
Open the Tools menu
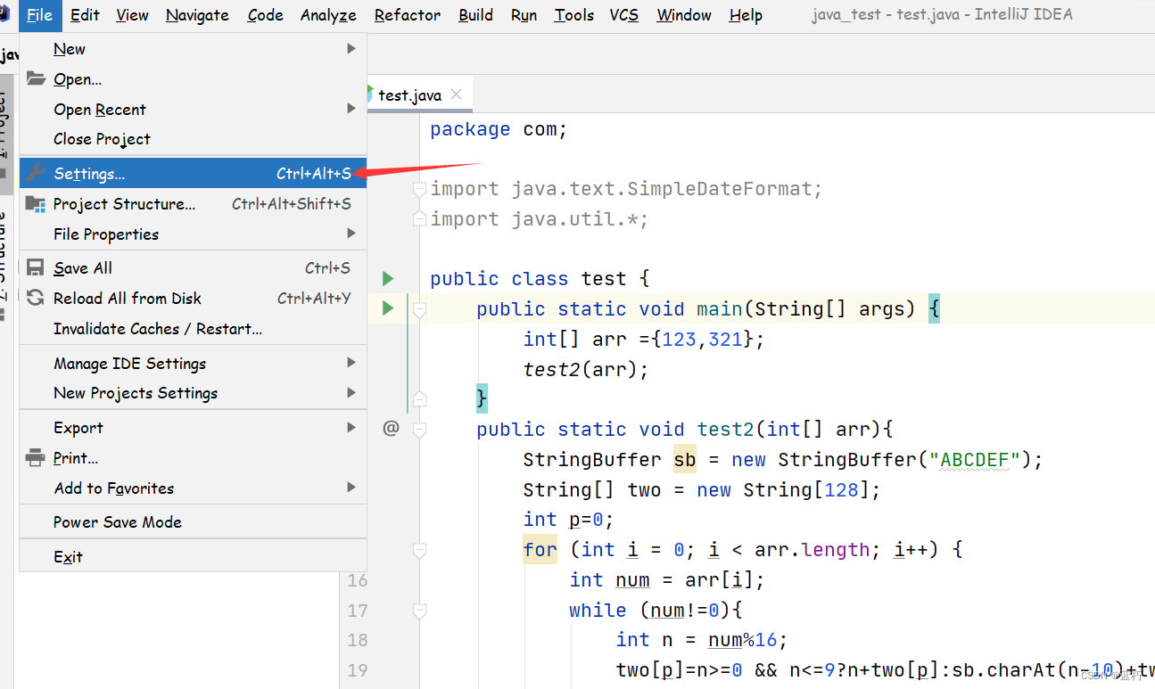[573, 15]
